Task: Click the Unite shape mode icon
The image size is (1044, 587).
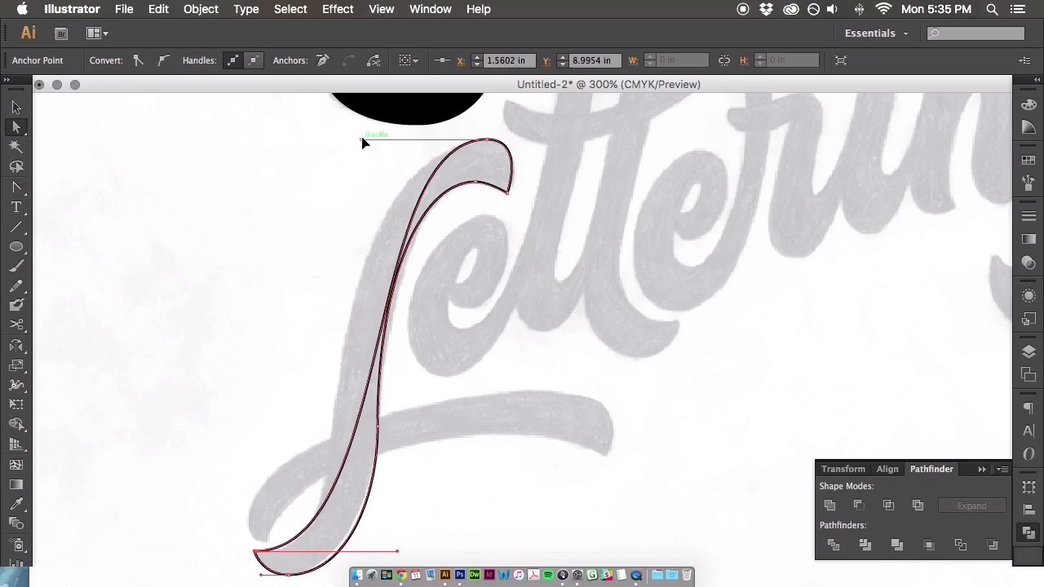Action: (830, 505)
